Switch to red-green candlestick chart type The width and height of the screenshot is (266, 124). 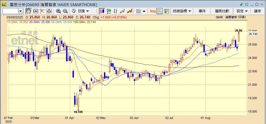pos(109,11)
